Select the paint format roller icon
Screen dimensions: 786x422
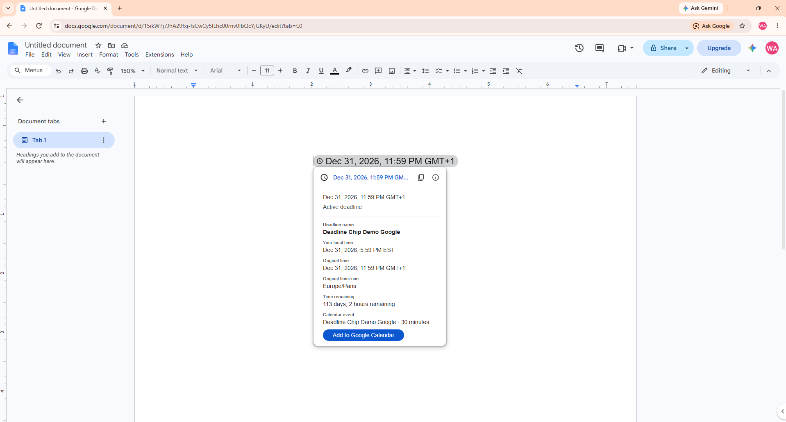coord(110,71)
